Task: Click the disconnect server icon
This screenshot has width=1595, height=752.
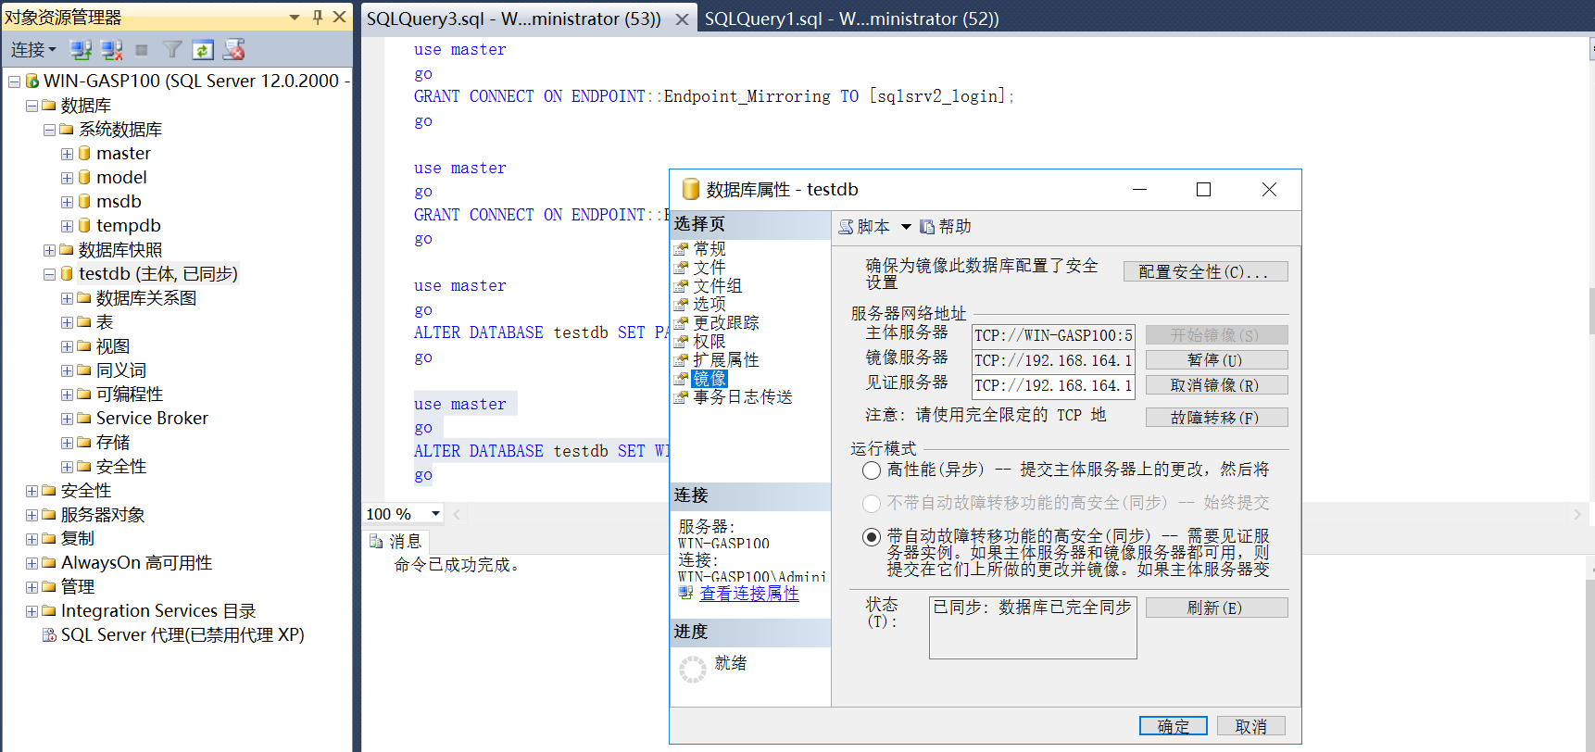Action: (x=112, y=50)
